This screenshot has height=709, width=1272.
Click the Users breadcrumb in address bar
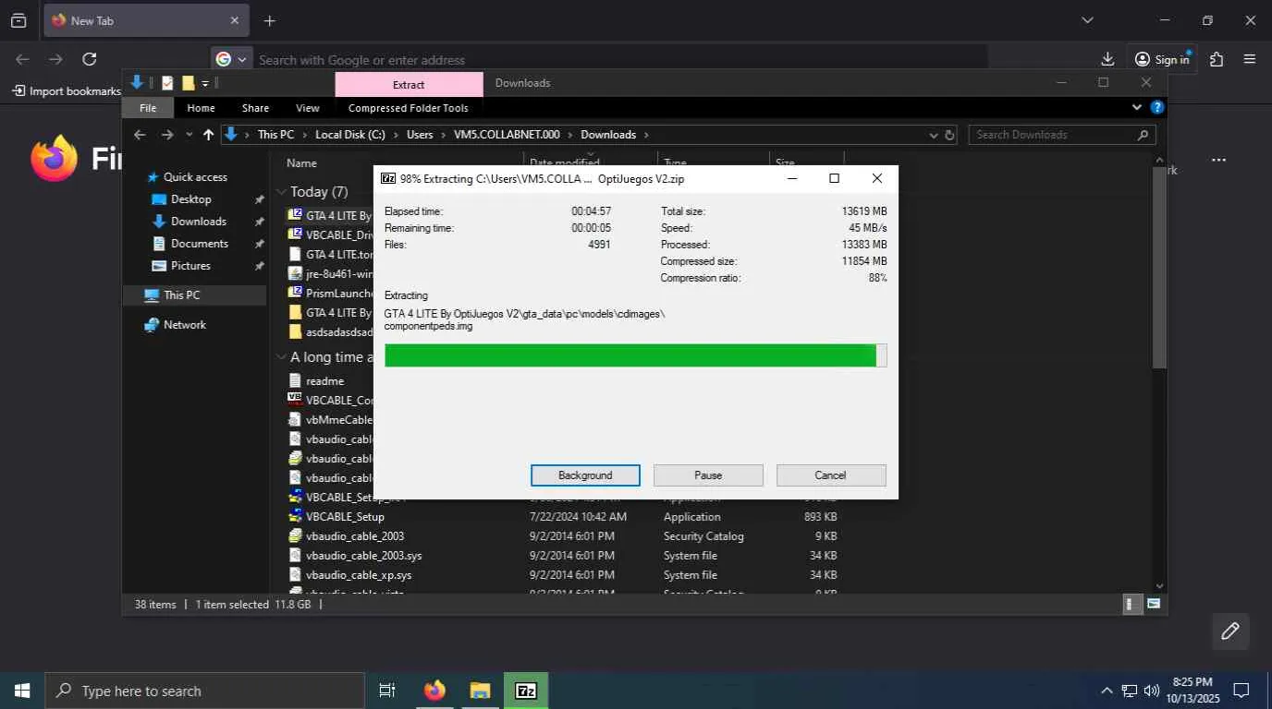coord(420,135)
